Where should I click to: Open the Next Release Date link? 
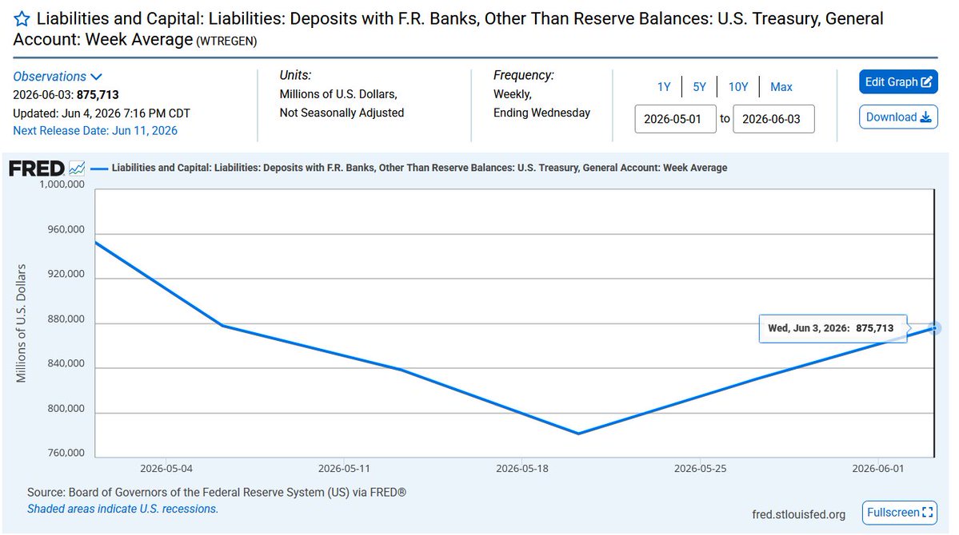point(95,131)
